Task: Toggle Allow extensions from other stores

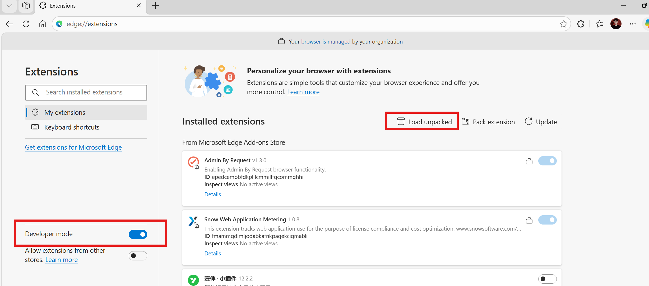Action: pos(138,256)
